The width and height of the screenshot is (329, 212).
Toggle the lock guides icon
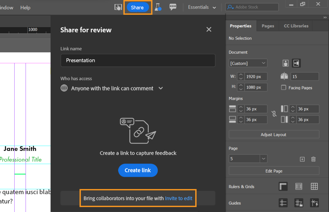pos(299,203)
